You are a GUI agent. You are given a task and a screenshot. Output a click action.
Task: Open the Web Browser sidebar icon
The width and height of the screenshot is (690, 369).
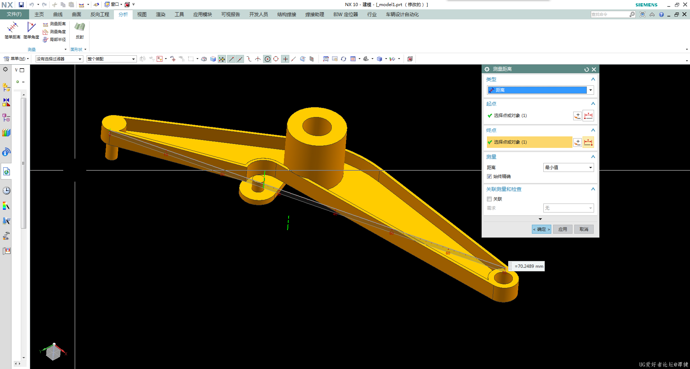click(x=6, y=172)
